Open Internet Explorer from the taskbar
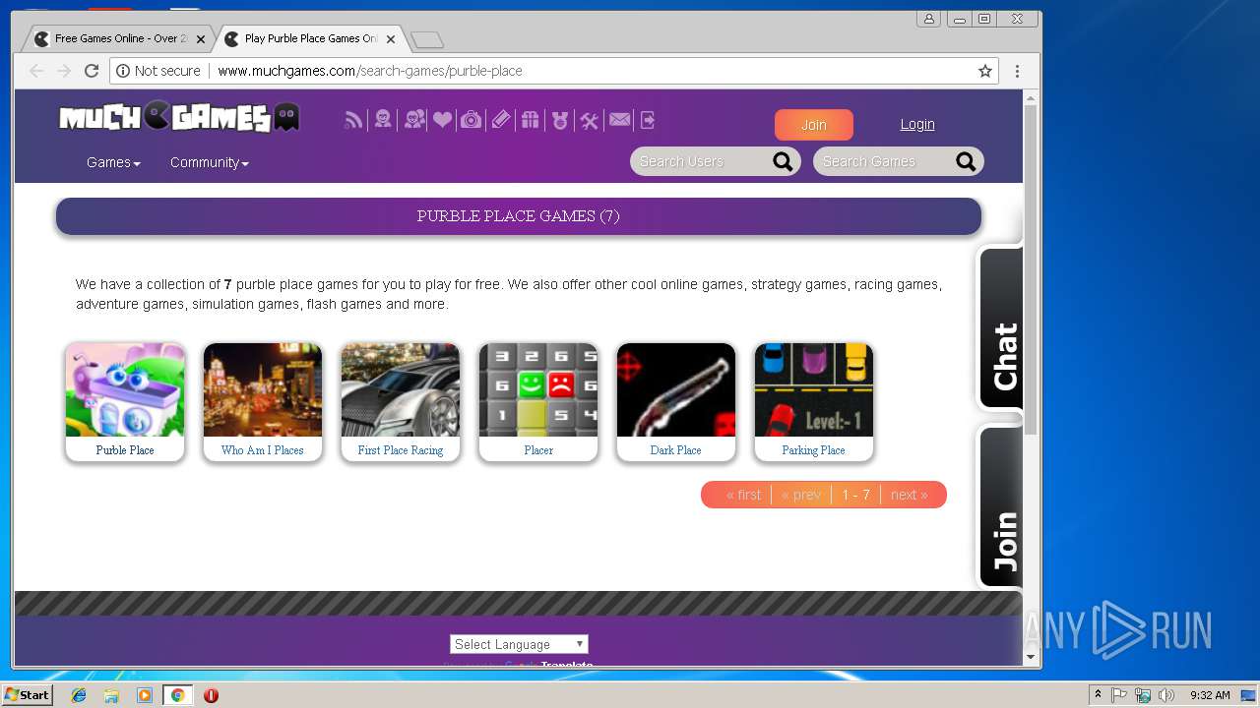The height and width of the screenshot is (708, 1260). [79, 695]
